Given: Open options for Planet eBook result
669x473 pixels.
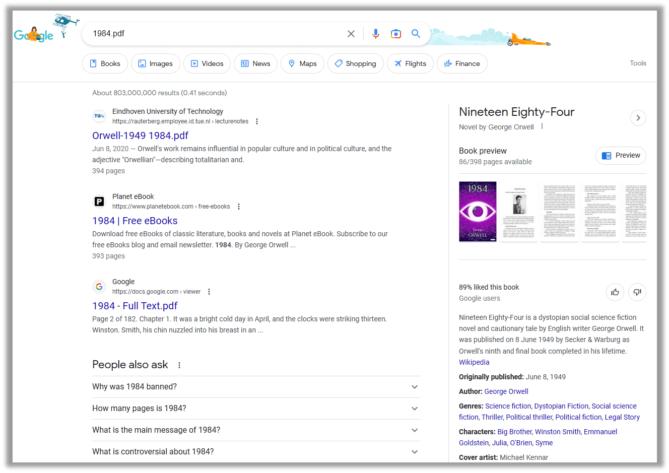Looking at the screenshot, I should point(239,207).
